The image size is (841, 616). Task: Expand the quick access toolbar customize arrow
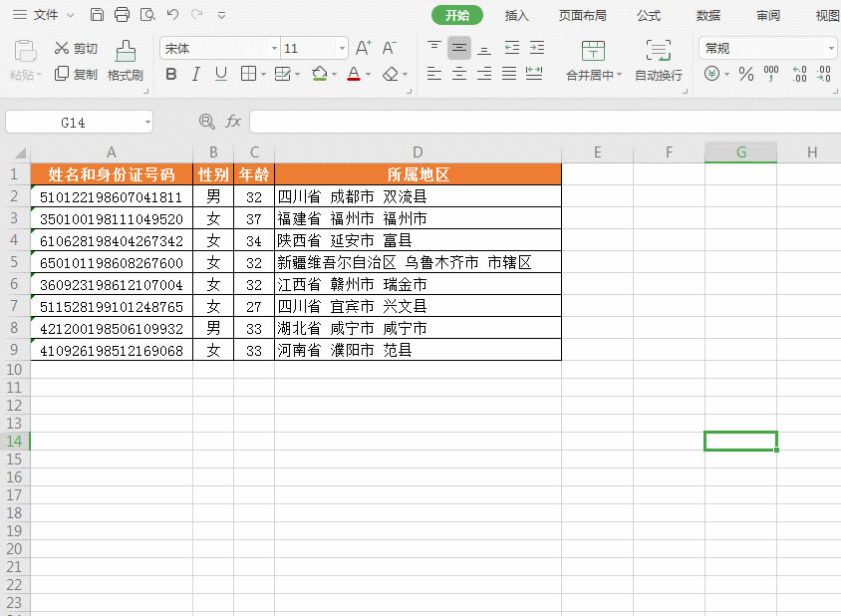pyautogui.click(x=221, y=16)
